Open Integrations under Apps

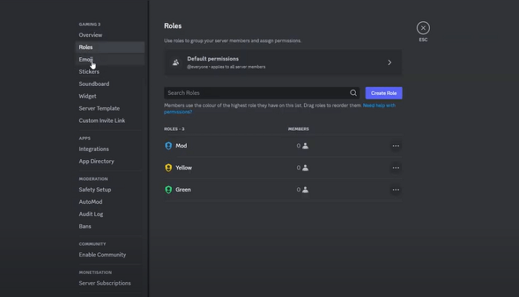[93, 149]
